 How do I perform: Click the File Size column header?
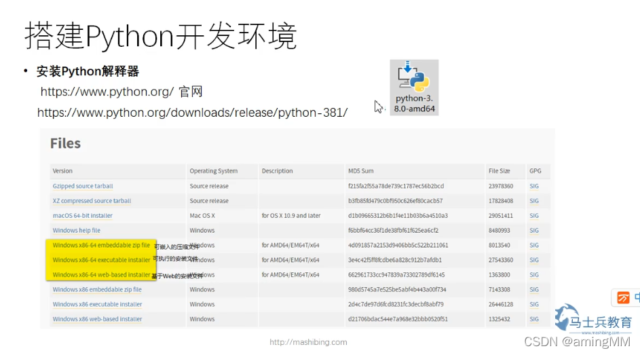[500, 171]
